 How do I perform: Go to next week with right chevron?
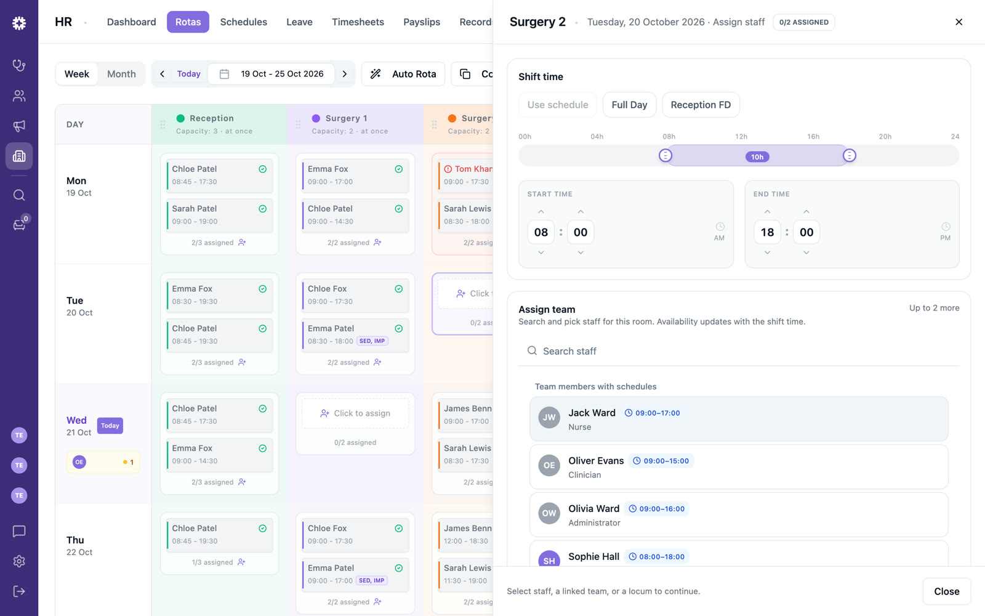pos(345,74)
